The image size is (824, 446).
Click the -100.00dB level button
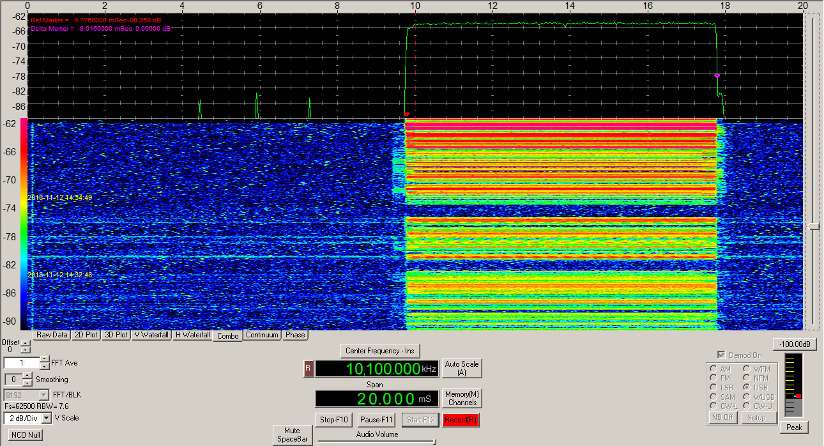pyautogui.click(x=795, y=344)
